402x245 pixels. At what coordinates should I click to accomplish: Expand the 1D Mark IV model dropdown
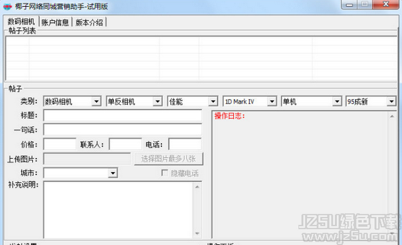coord(272,102)
